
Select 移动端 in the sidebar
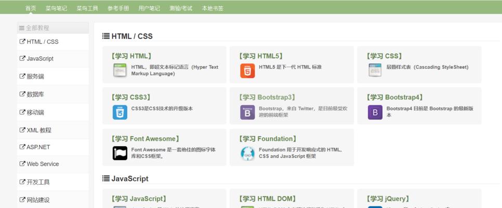(53, 112)
